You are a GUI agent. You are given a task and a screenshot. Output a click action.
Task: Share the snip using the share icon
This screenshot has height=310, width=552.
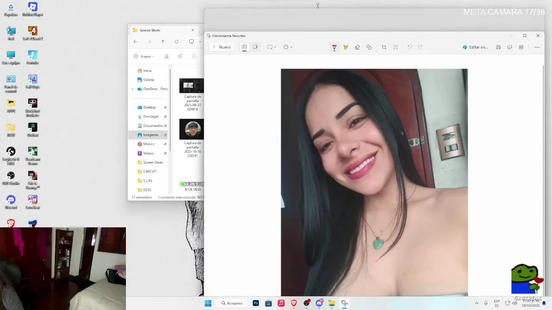click(521, 47)
